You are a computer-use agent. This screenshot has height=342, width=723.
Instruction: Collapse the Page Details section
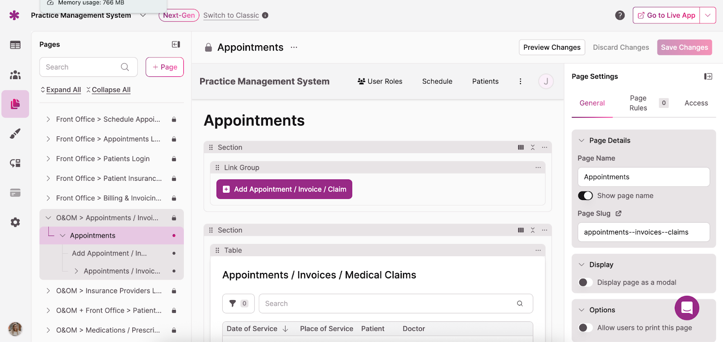[582, 141]
